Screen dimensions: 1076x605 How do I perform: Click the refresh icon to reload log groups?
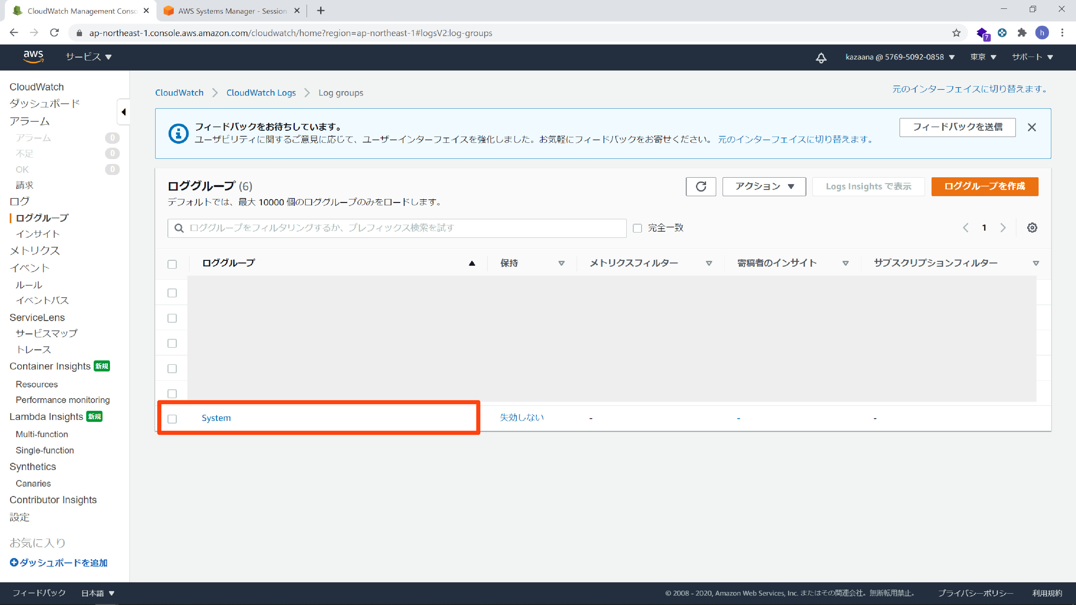coord(701,186)
